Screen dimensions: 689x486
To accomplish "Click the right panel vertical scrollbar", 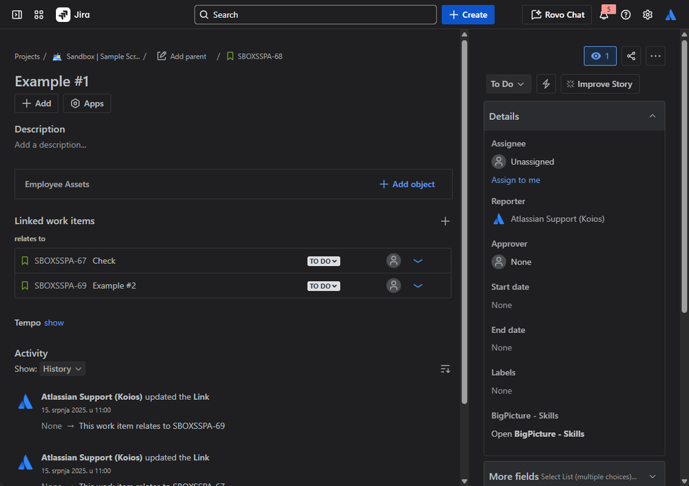I will click(x=684, y=176).
